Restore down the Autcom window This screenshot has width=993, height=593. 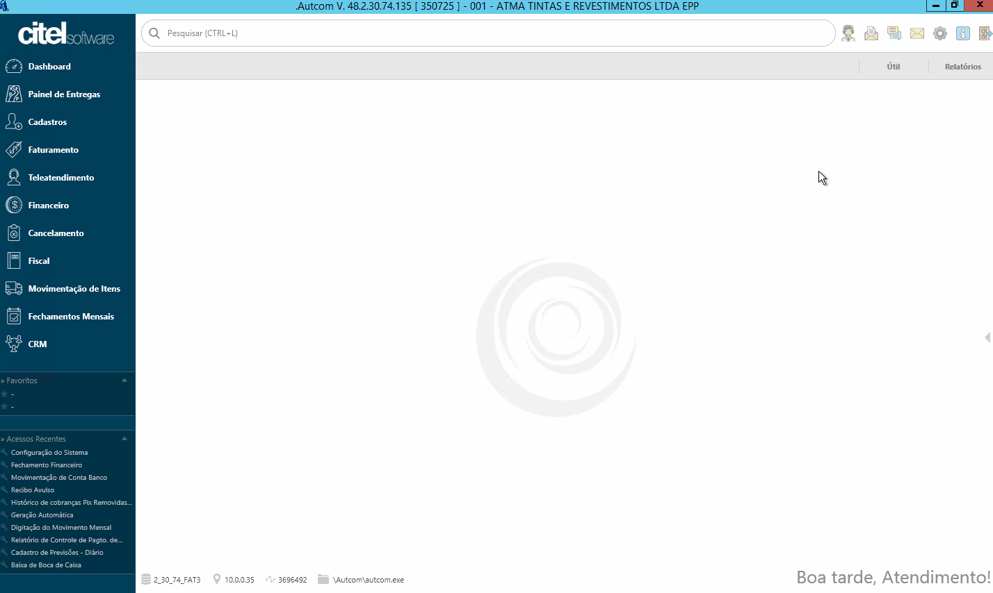pos(955,6)
